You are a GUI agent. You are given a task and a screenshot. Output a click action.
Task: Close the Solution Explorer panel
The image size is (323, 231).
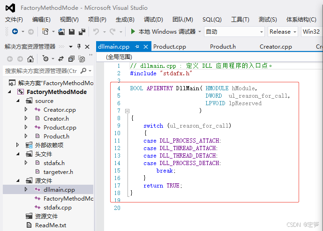point(87,47)
